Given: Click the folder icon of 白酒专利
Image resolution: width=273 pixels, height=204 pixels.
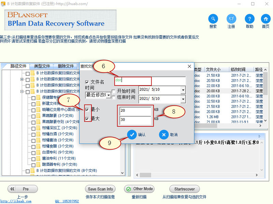Looking at the screenshot, I should 39,152.
